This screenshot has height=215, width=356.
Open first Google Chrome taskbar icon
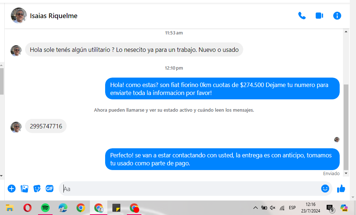[80, 208]
